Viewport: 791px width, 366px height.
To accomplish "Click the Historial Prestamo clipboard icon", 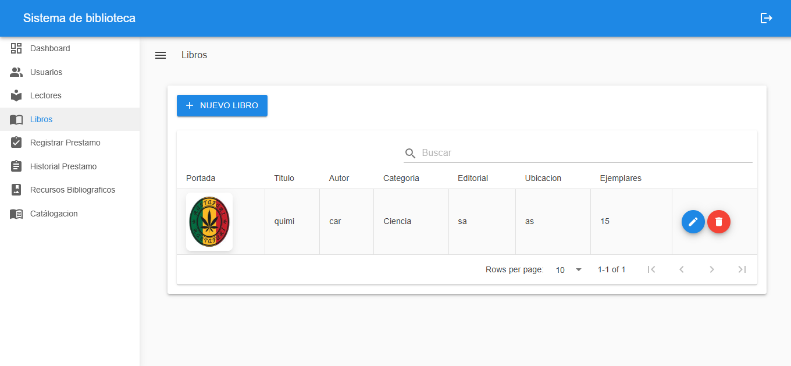I will click(16, 166).
